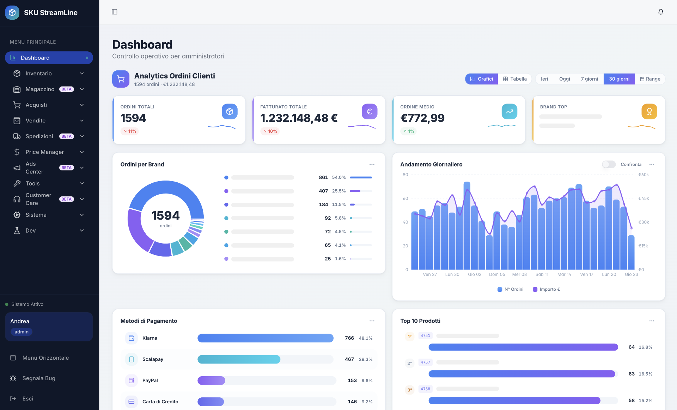
Task: Select the Dashboard item in the sidebar
Action: click(49, 57)
